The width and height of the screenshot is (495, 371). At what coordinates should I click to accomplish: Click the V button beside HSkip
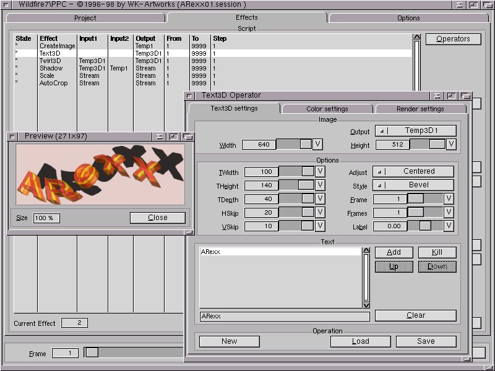(x=320, y=212)
